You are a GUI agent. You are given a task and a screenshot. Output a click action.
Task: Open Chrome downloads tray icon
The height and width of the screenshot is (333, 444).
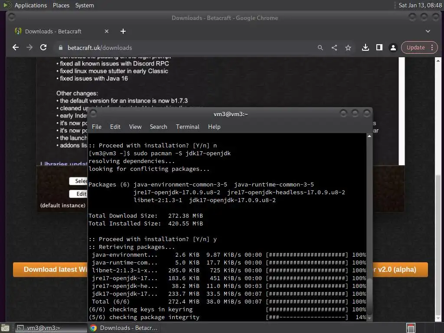pyautogui.click(x=365, y=48)
